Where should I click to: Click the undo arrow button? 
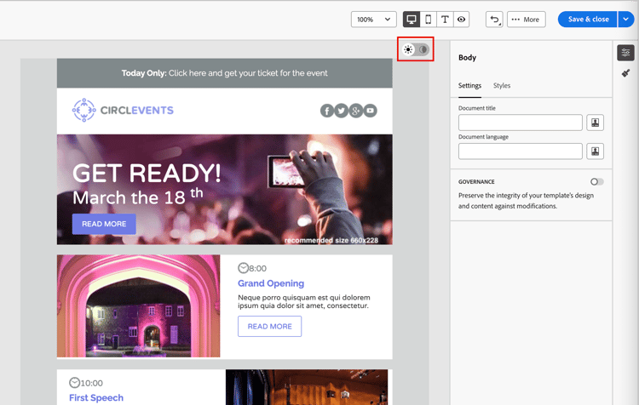coord(494,20)
